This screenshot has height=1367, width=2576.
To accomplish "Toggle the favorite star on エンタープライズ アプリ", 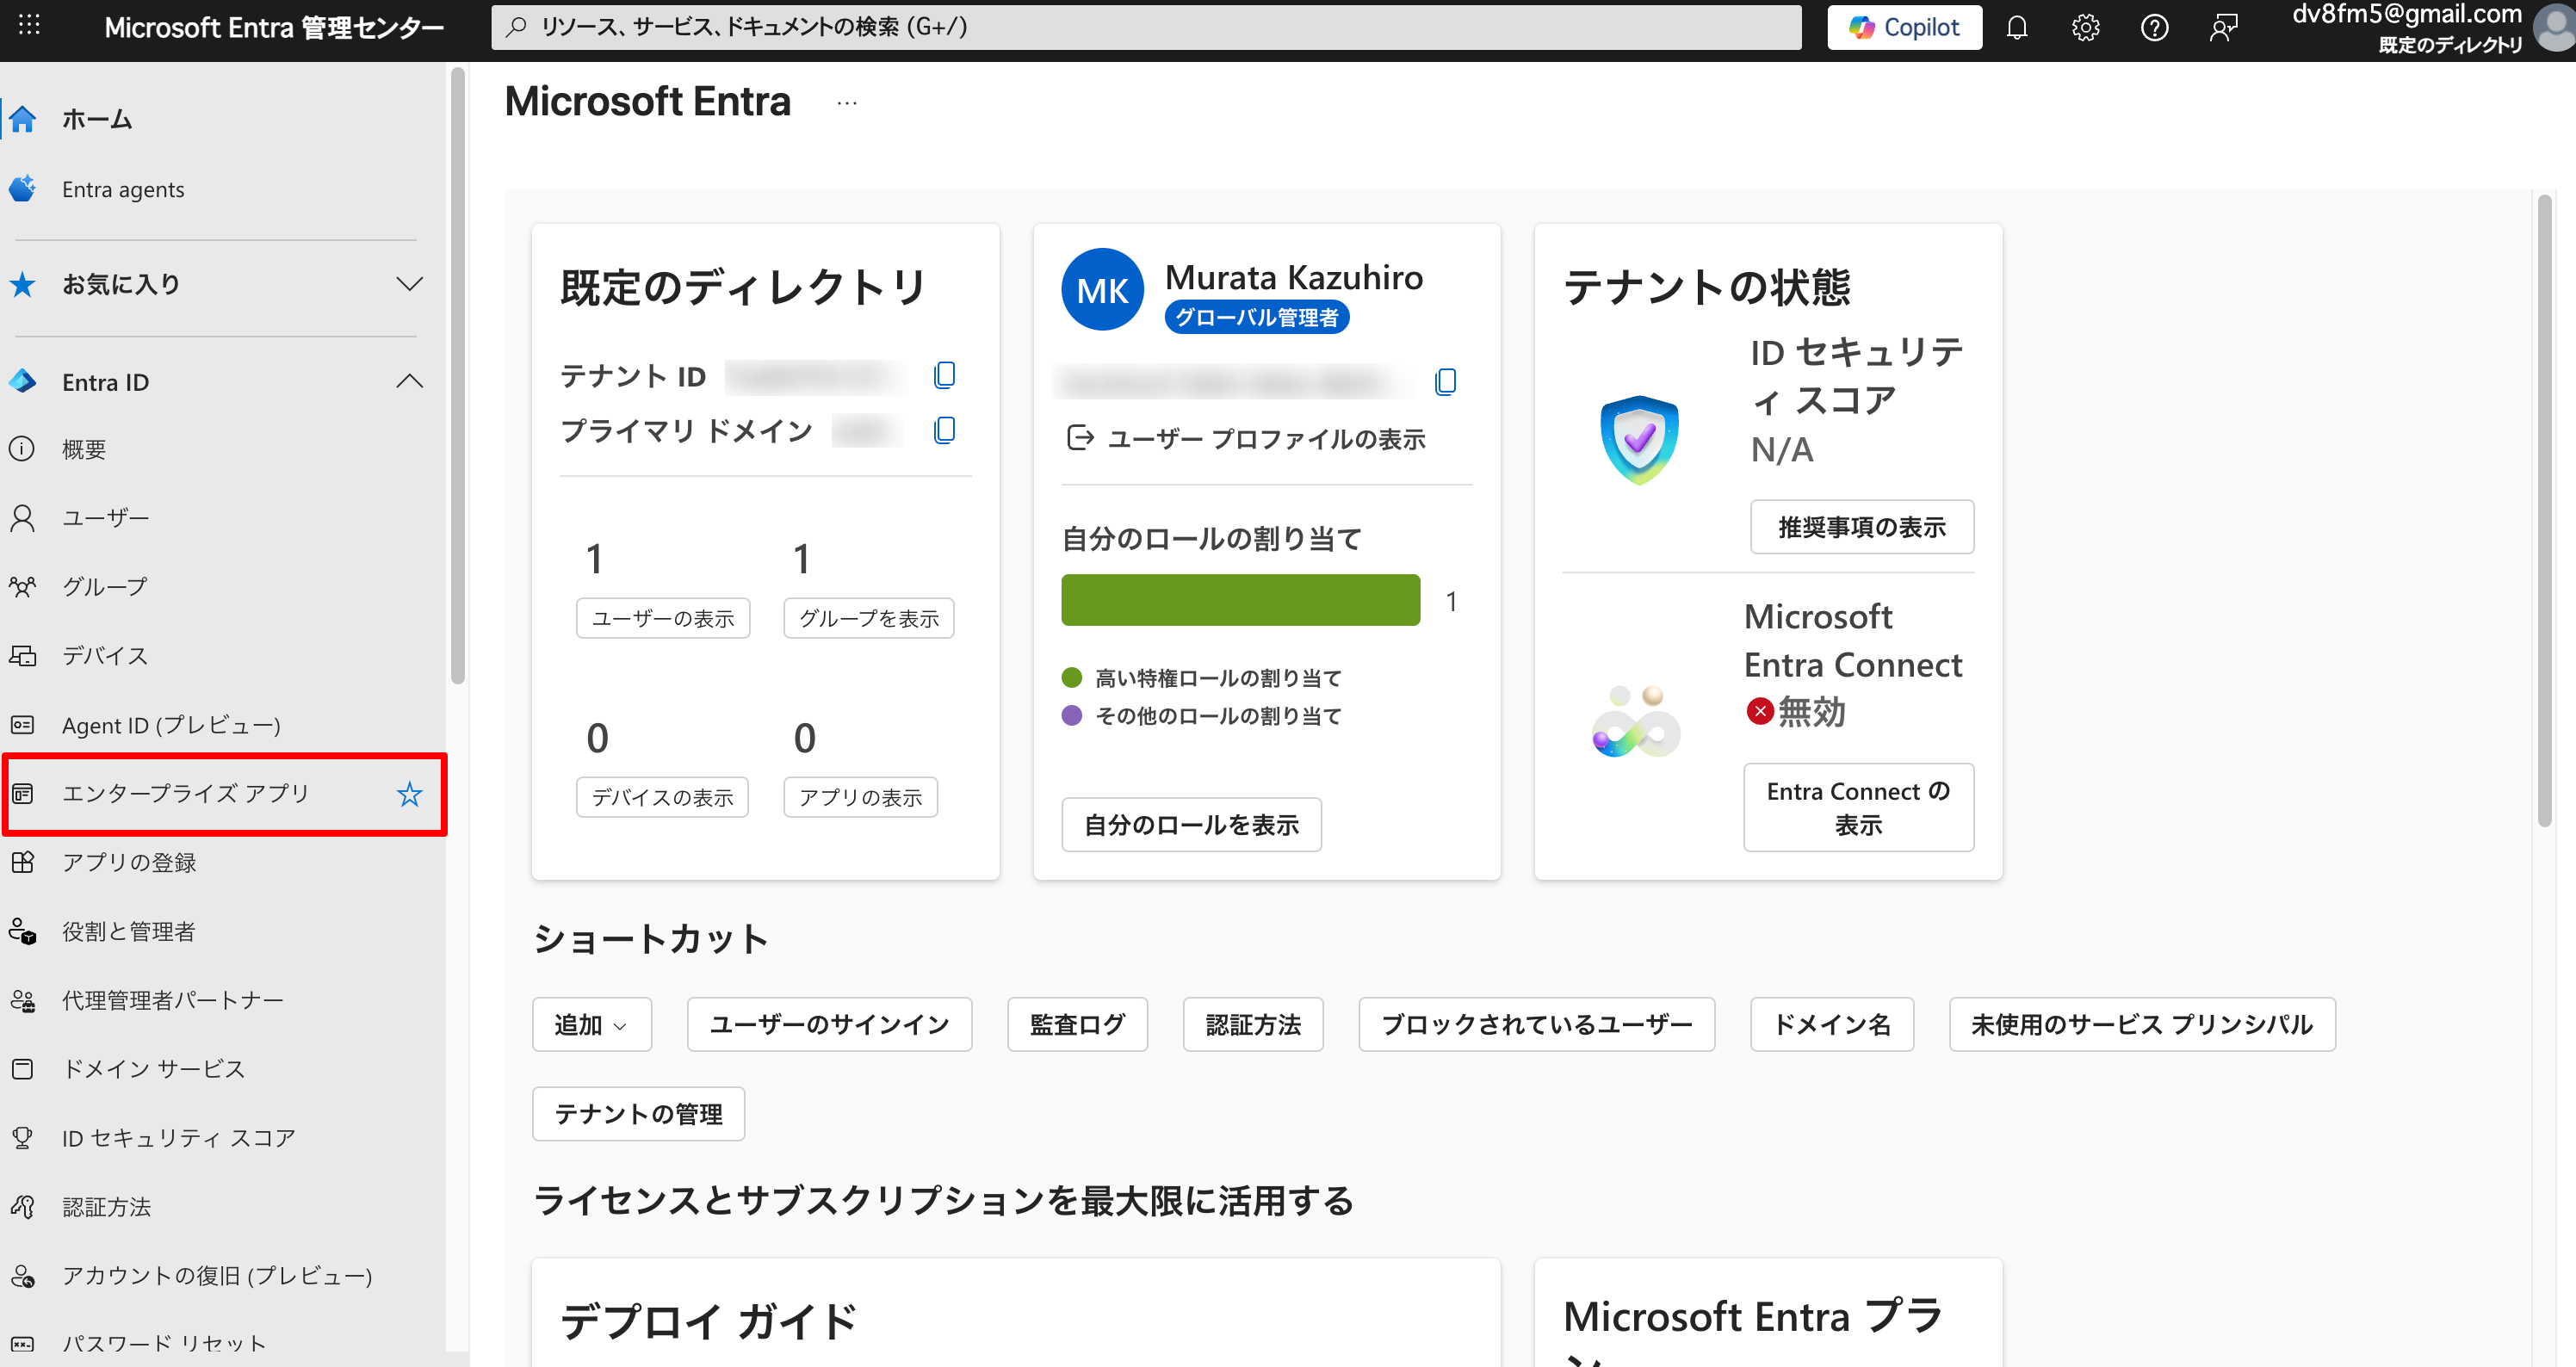I will pos(410,794).
